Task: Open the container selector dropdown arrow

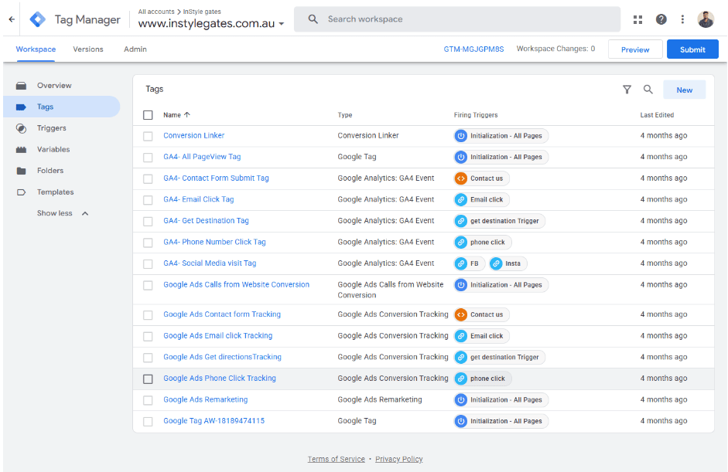Action: (282, 24)
